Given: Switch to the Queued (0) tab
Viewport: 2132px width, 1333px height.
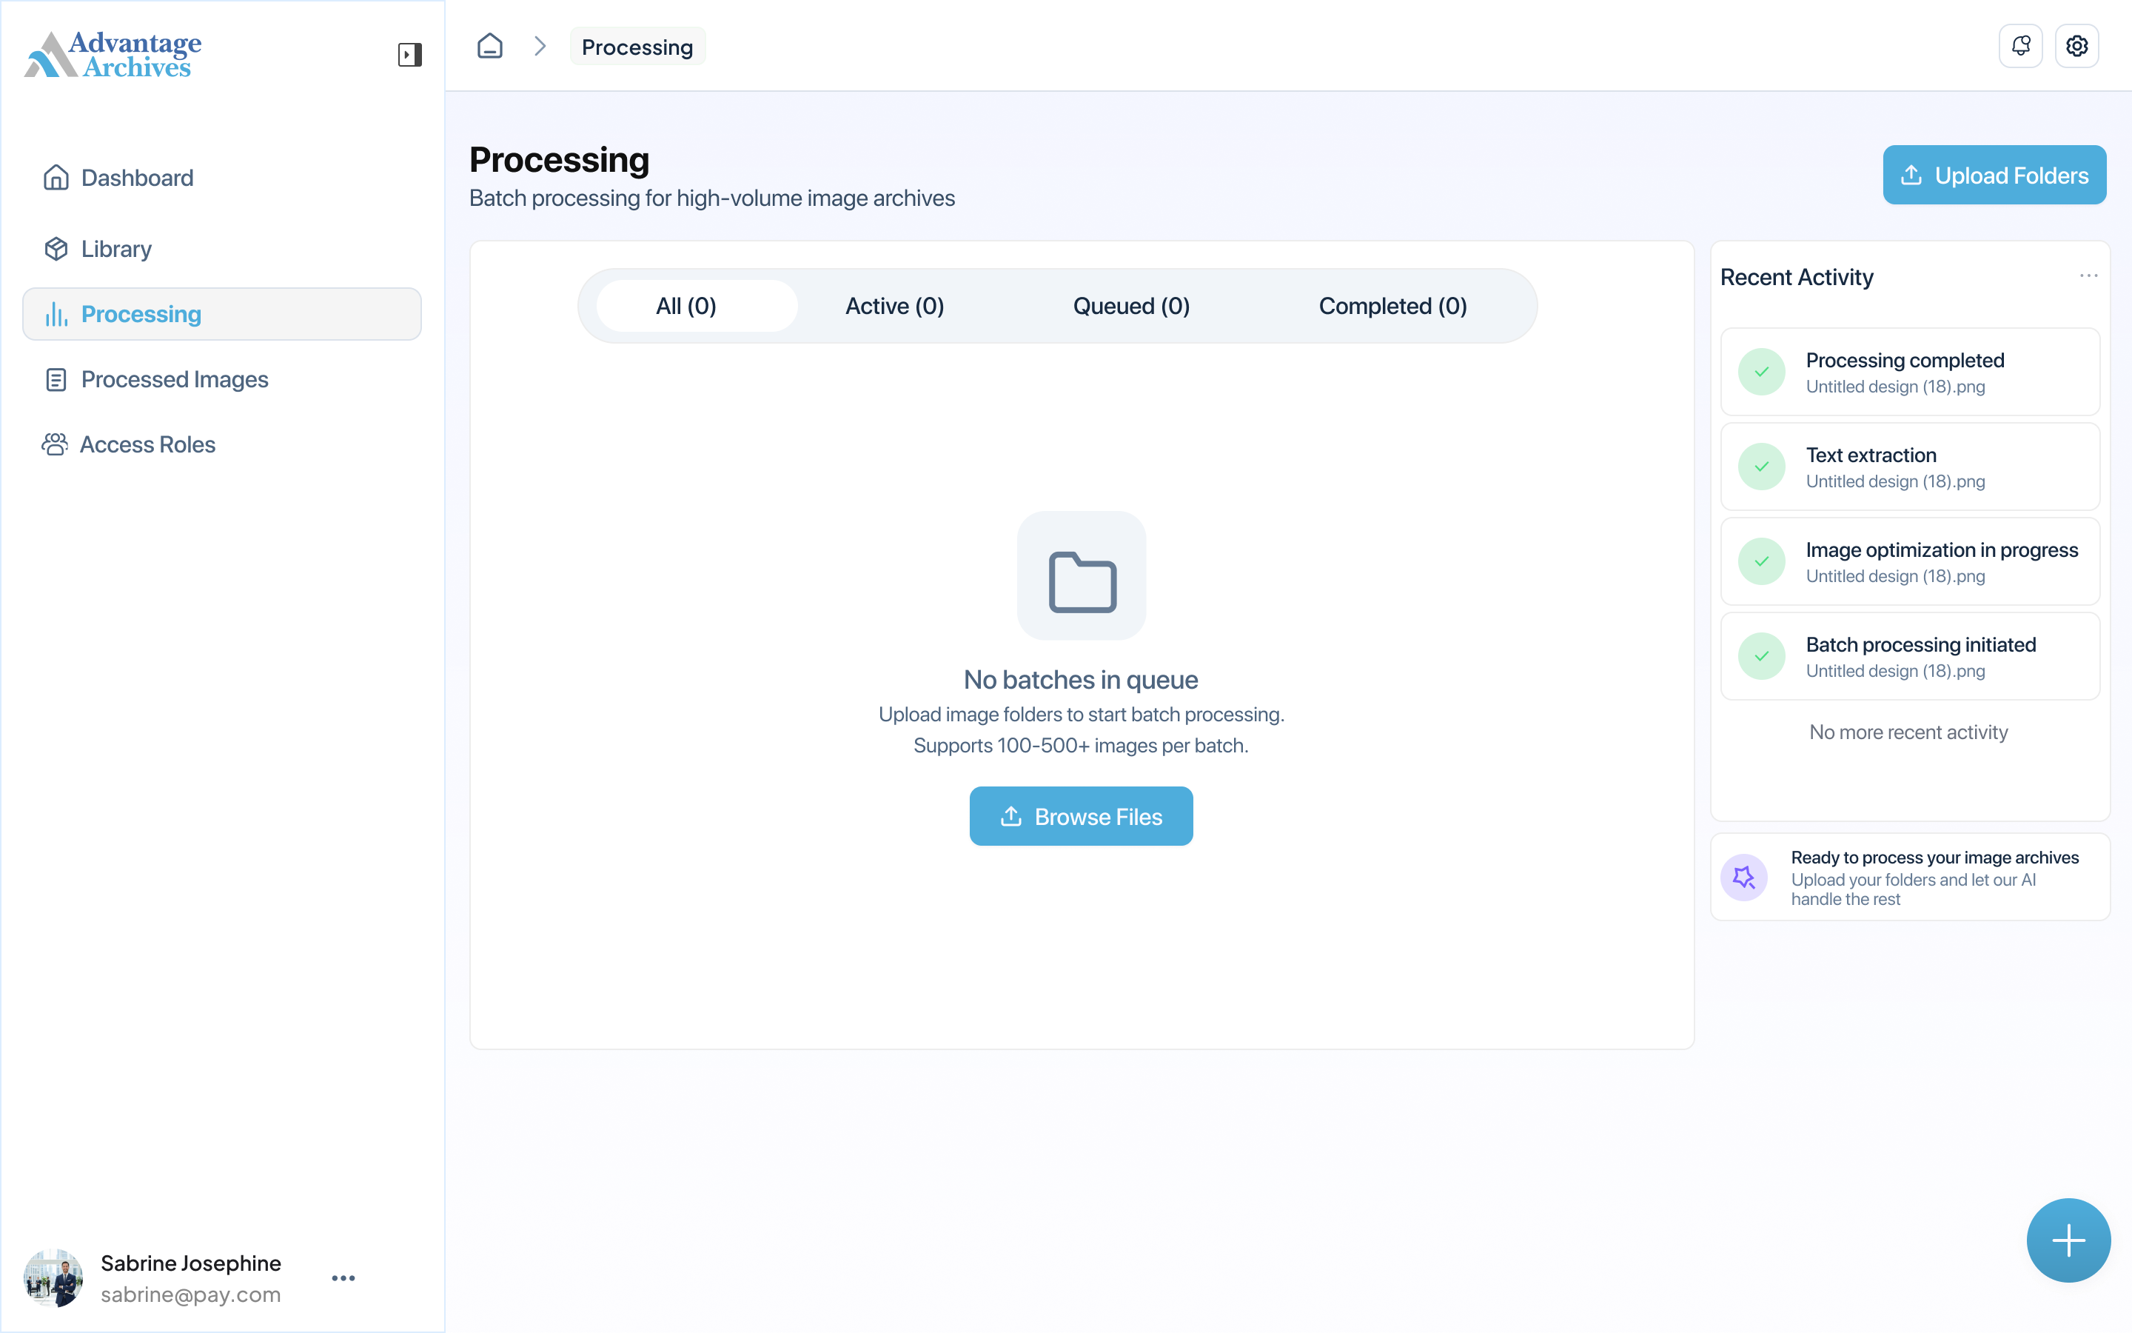Looking at the screenshot, I should [1131, 306].
